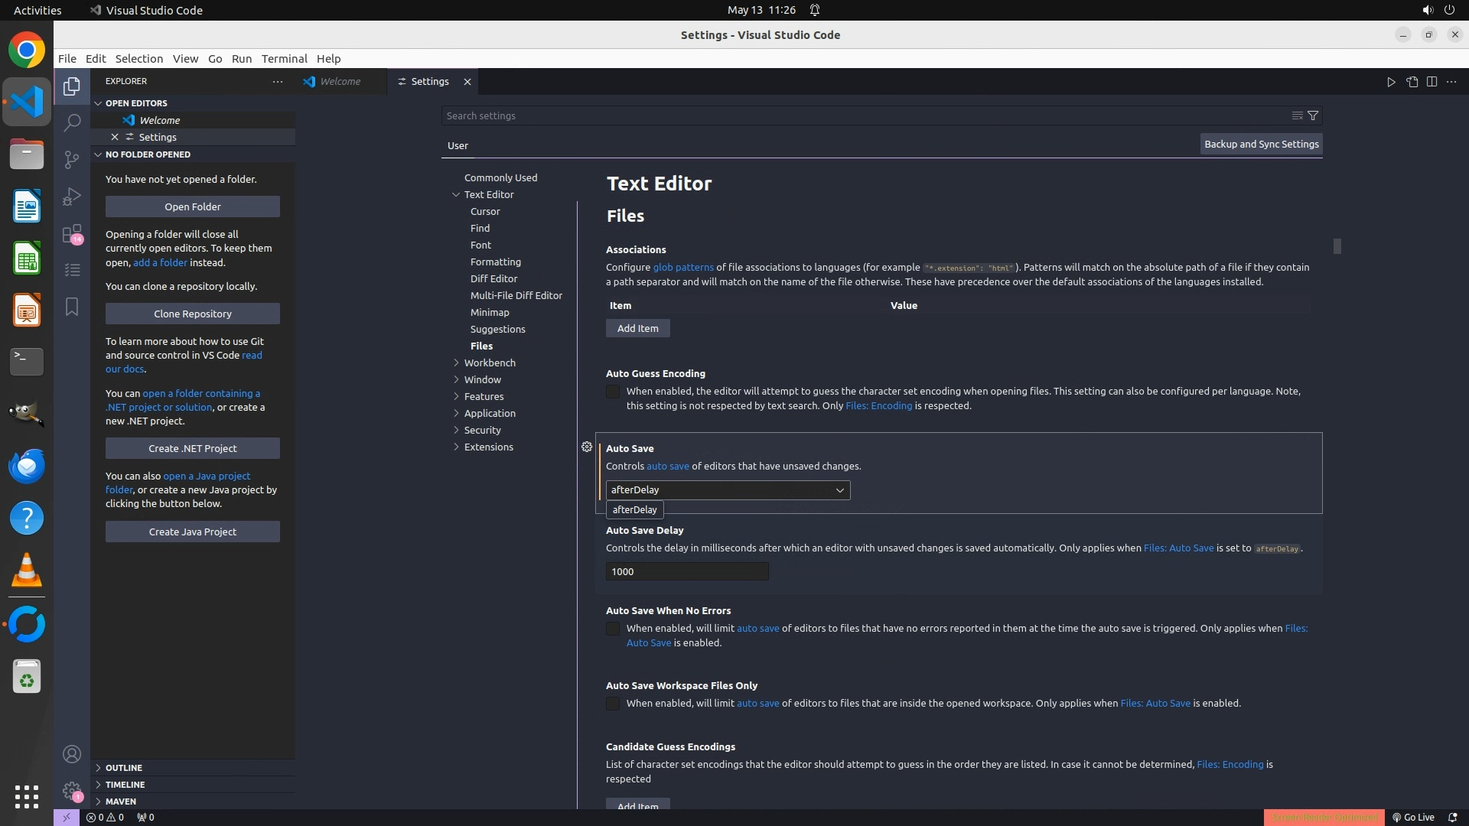Click the Auto Save Delay input field

tap(687, 572)
